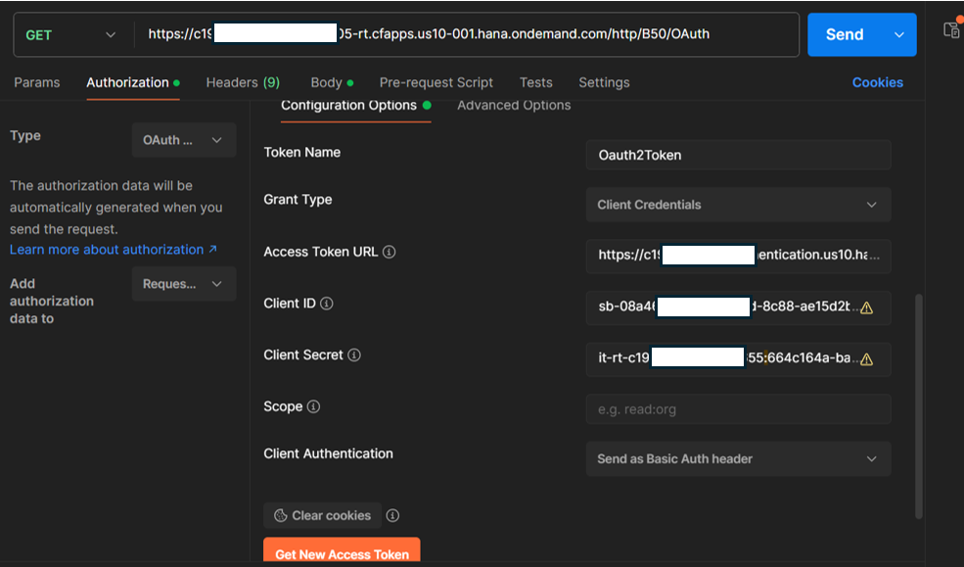
Task: Click the Client Secret info icon
Action: (354, 355)
